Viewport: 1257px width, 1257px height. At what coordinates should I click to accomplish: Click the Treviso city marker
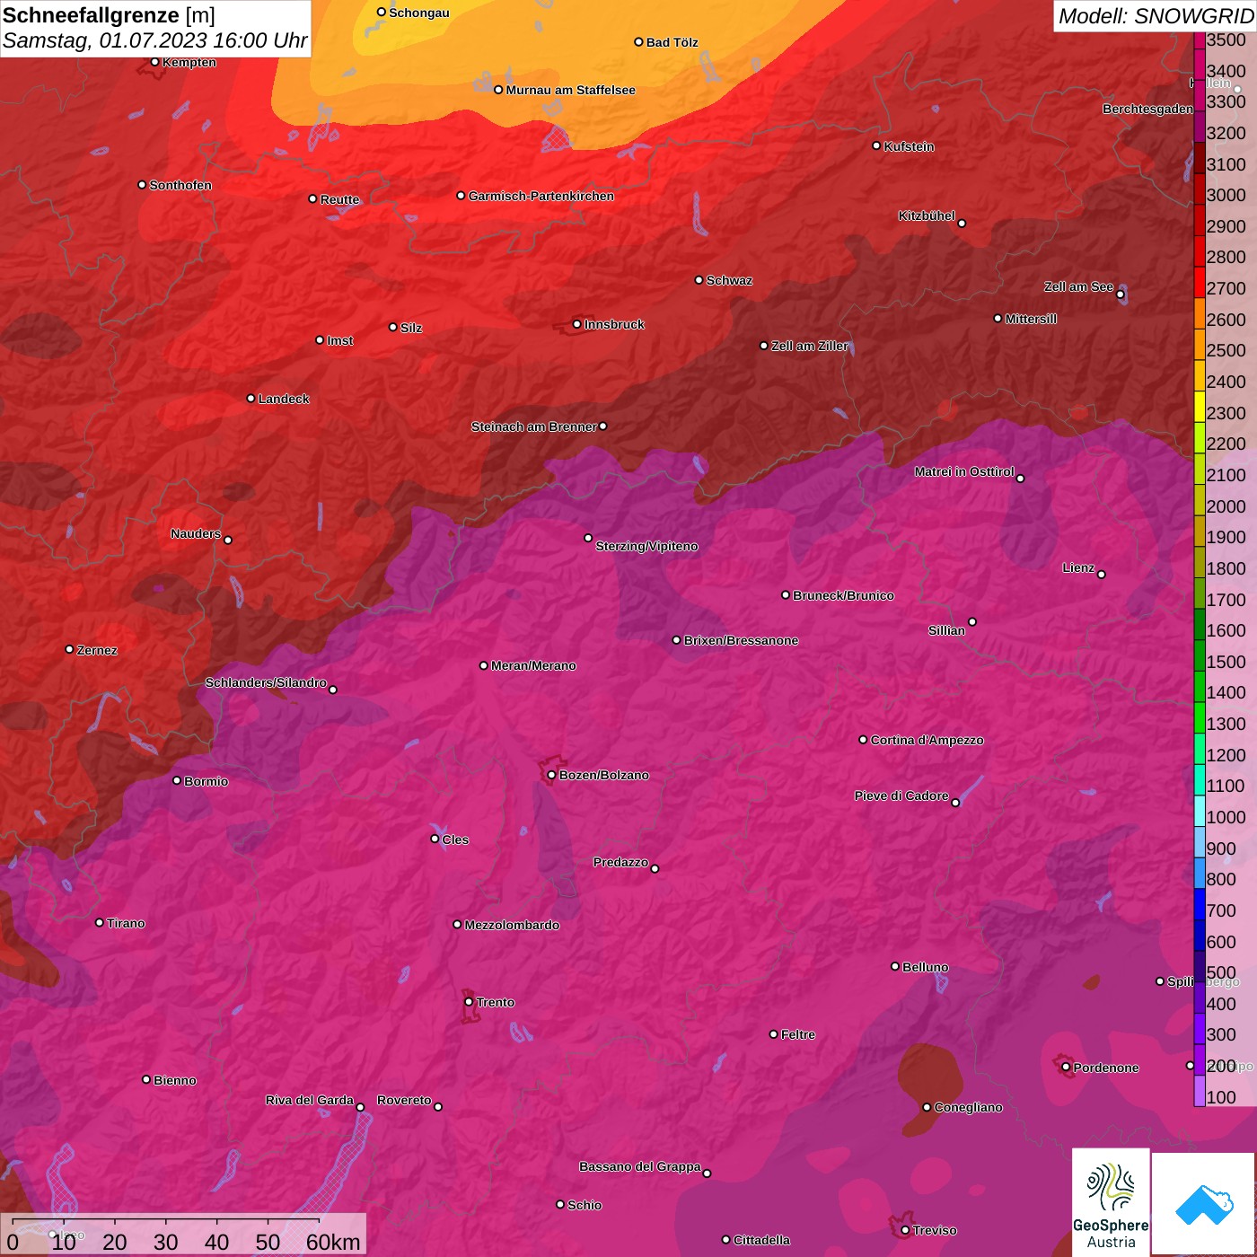click(905, 1230)
